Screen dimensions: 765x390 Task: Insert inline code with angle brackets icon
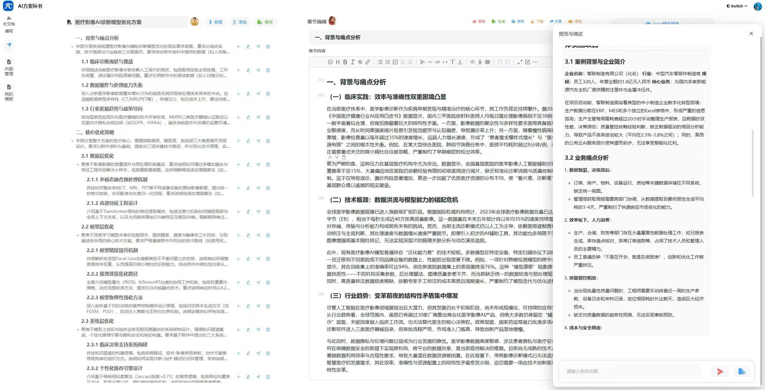tap(445, 62)
